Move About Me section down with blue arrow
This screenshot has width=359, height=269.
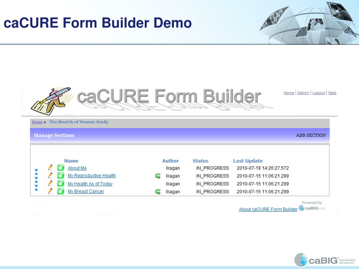point(36,170)
